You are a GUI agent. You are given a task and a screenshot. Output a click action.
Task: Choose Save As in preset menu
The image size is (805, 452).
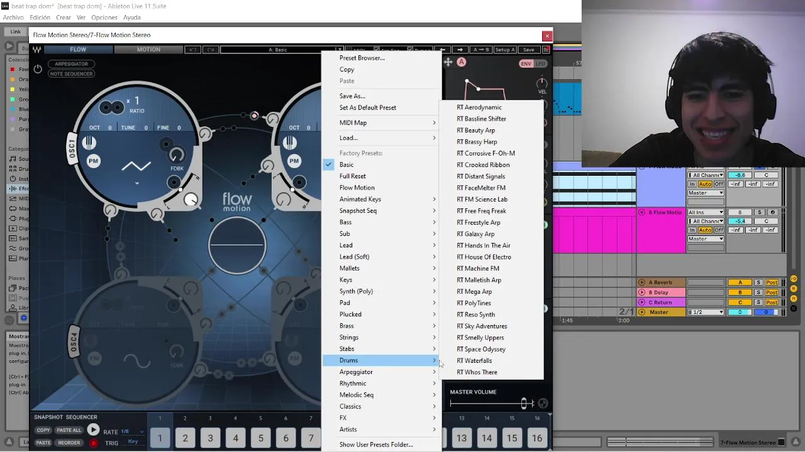click(x=381, y=96)
